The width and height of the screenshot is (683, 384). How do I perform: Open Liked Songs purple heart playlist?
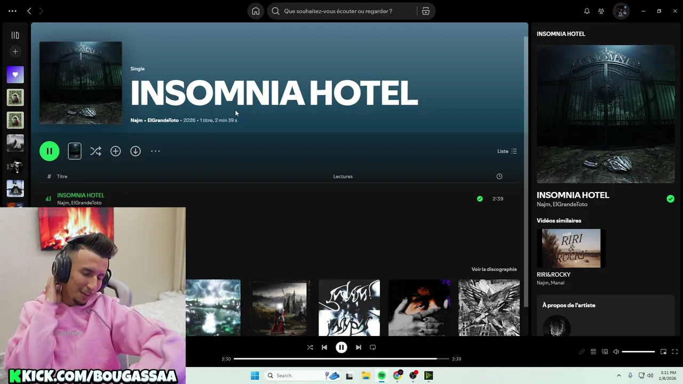click(x=15, y=75)
